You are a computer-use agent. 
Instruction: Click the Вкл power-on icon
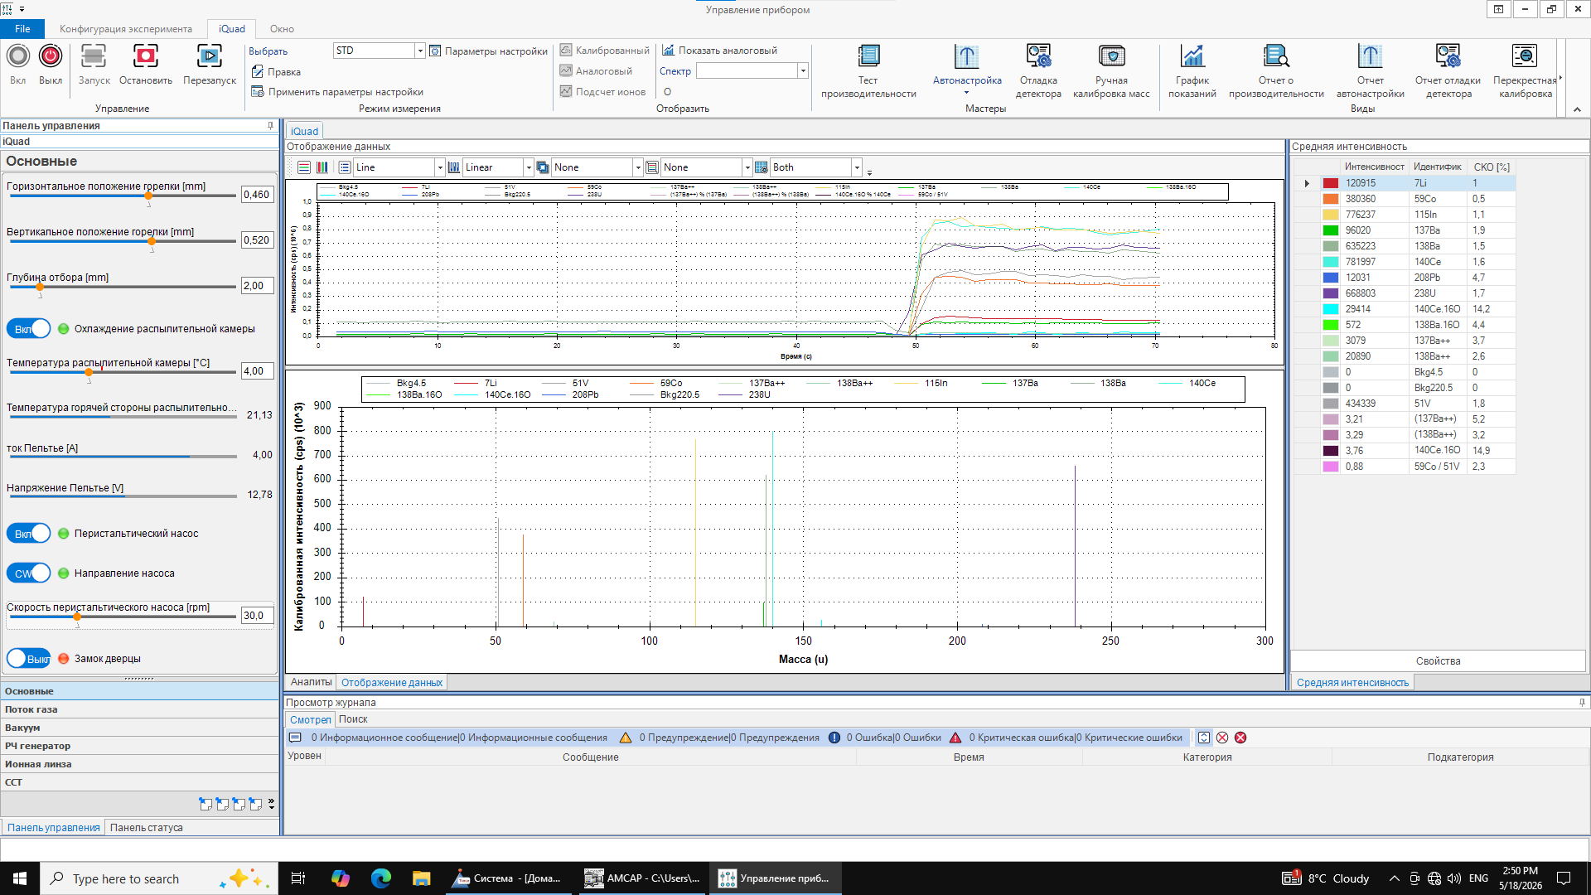pyautogui.click(x=18, y=56)
